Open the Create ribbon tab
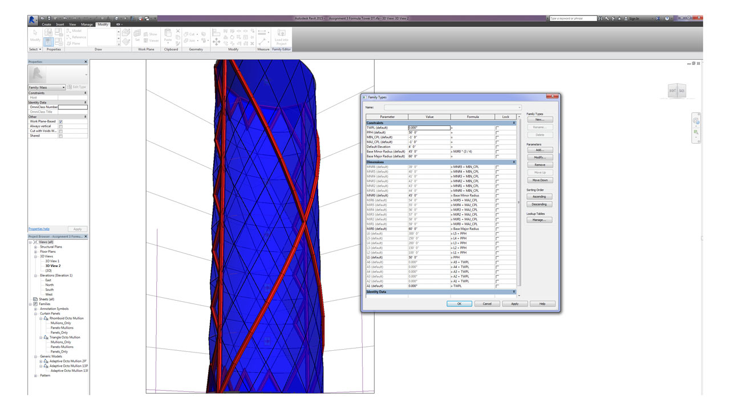The height and width of the screenshot is (410, 730). (46, 24)
